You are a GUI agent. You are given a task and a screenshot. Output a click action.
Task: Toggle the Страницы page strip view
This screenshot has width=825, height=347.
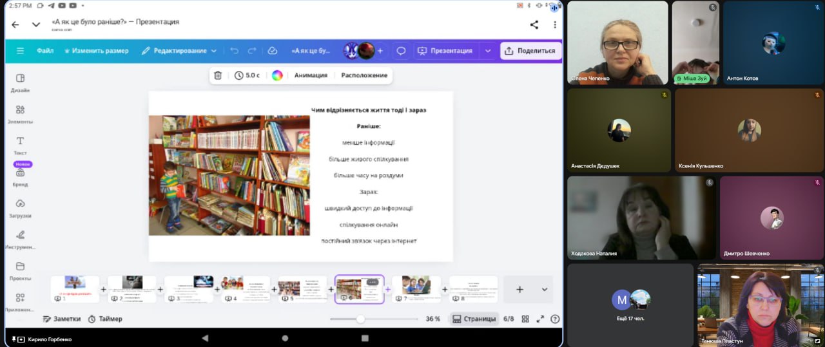(x=474, y=319)
